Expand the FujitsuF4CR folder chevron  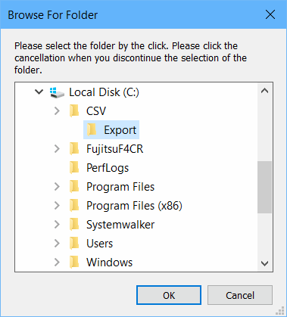pyautogui.click(x=57, y=149)
